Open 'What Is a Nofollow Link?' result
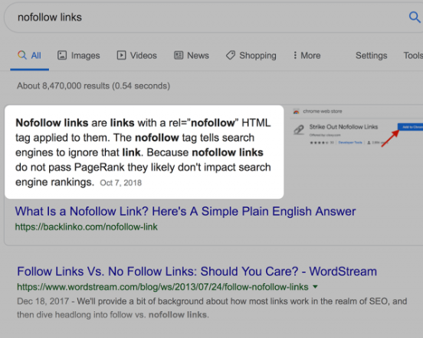Screen dimensions: 423x338 [x=185, y=212]
